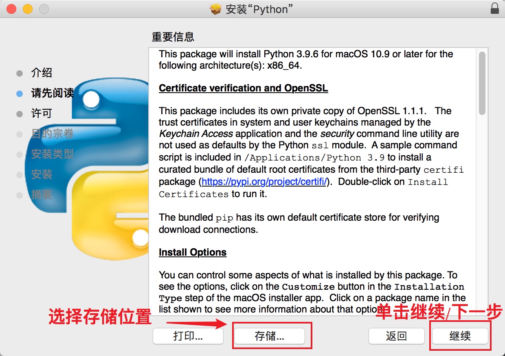The image size is (505, 356).
Task: Click the package box icon beside window title
Action: pyautogui.click(x=215, y=9)
